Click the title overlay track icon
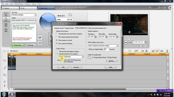This screenshot has width=174, height=97. (x=5, y=75)
